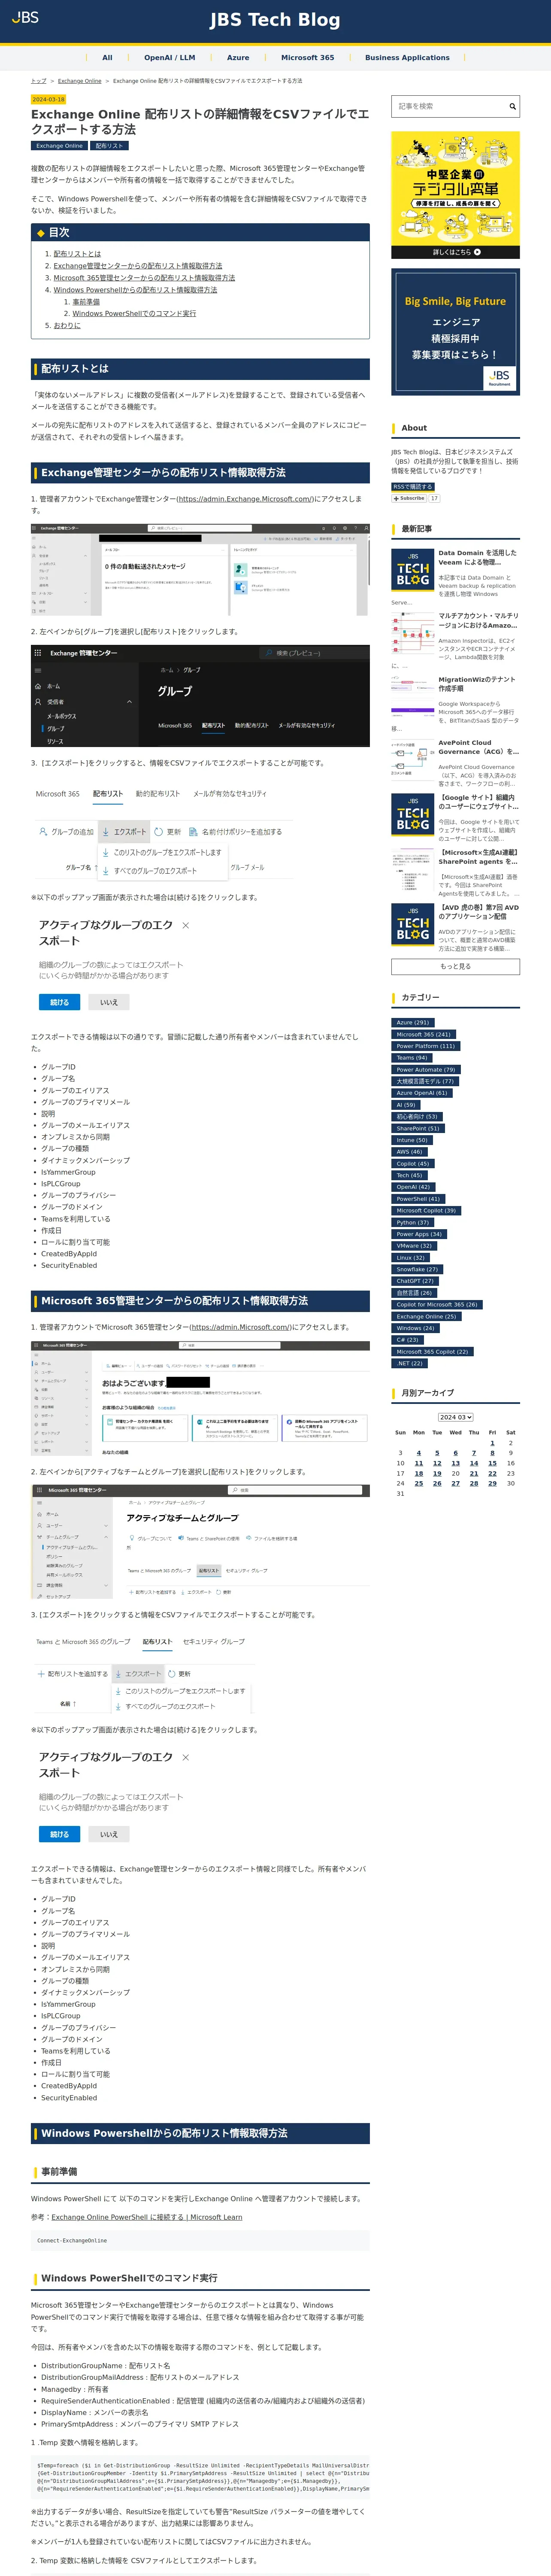Jump to おわりに in table of contents

pos(67,326)
